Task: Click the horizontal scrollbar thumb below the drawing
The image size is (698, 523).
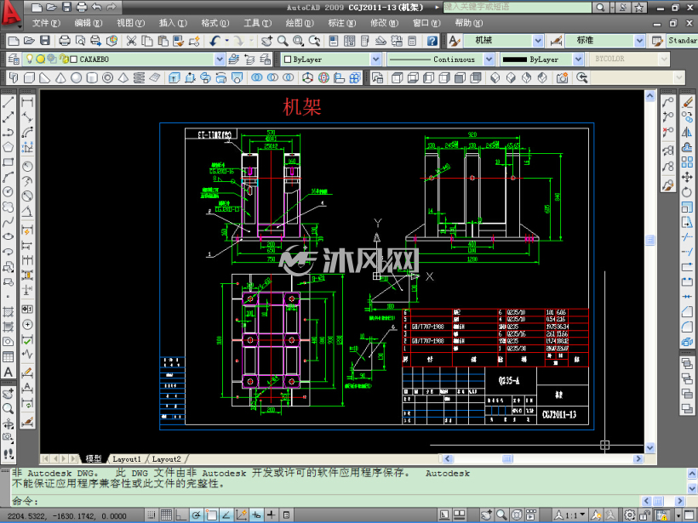Action: pos(507,458)
